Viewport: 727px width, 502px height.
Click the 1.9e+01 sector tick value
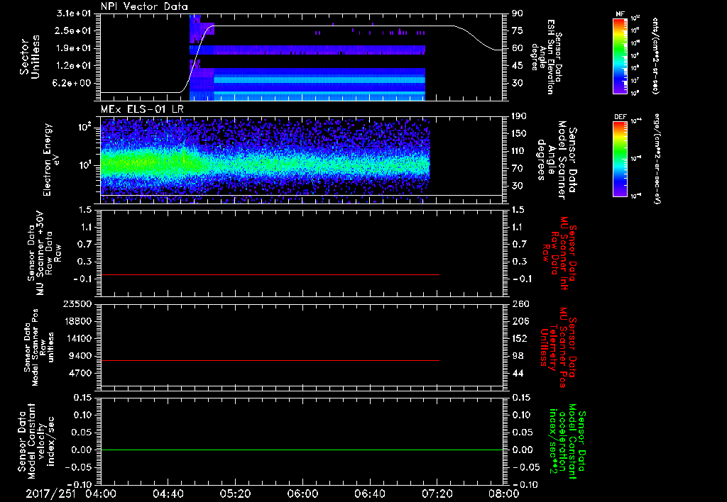(74, 48)
